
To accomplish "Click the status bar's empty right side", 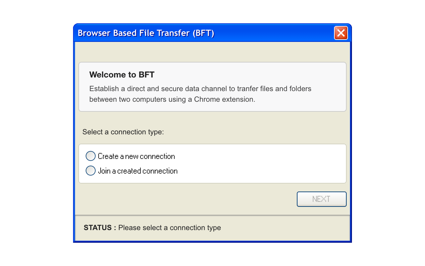I will 286,228.
